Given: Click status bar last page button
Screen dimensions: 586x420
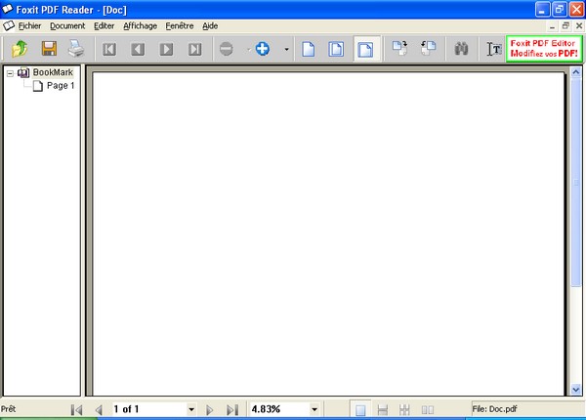Looking at the screenshot, I should click(232, 410).
